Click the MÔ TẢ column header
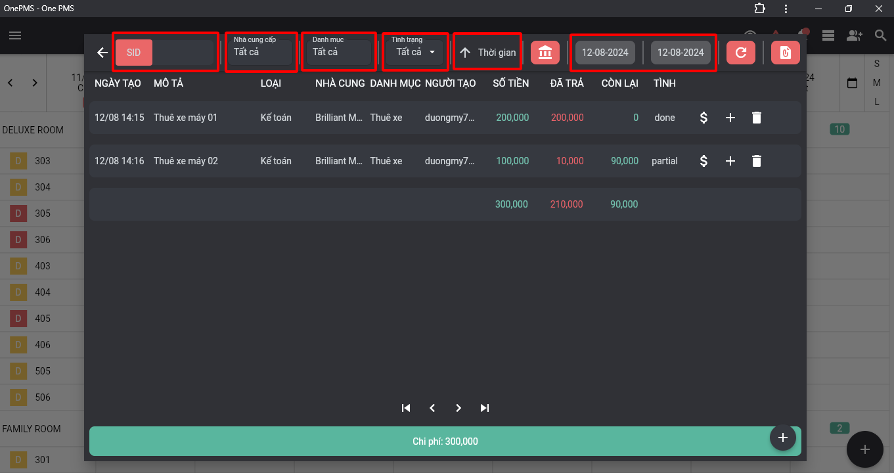 [169, 83]
